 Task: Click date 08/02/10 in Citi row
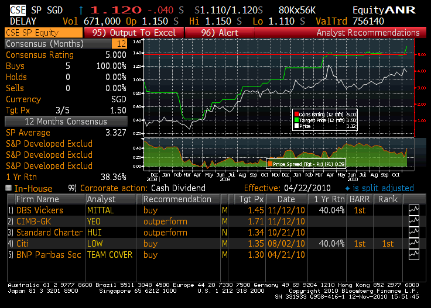coord(286,244)
